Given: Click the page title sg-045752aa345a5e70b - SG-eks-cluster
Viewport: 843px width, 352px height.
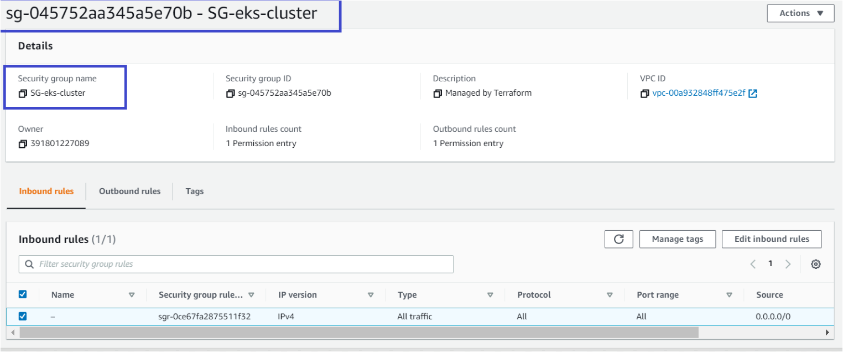Looking at the screenshot, I should [162, 13].
